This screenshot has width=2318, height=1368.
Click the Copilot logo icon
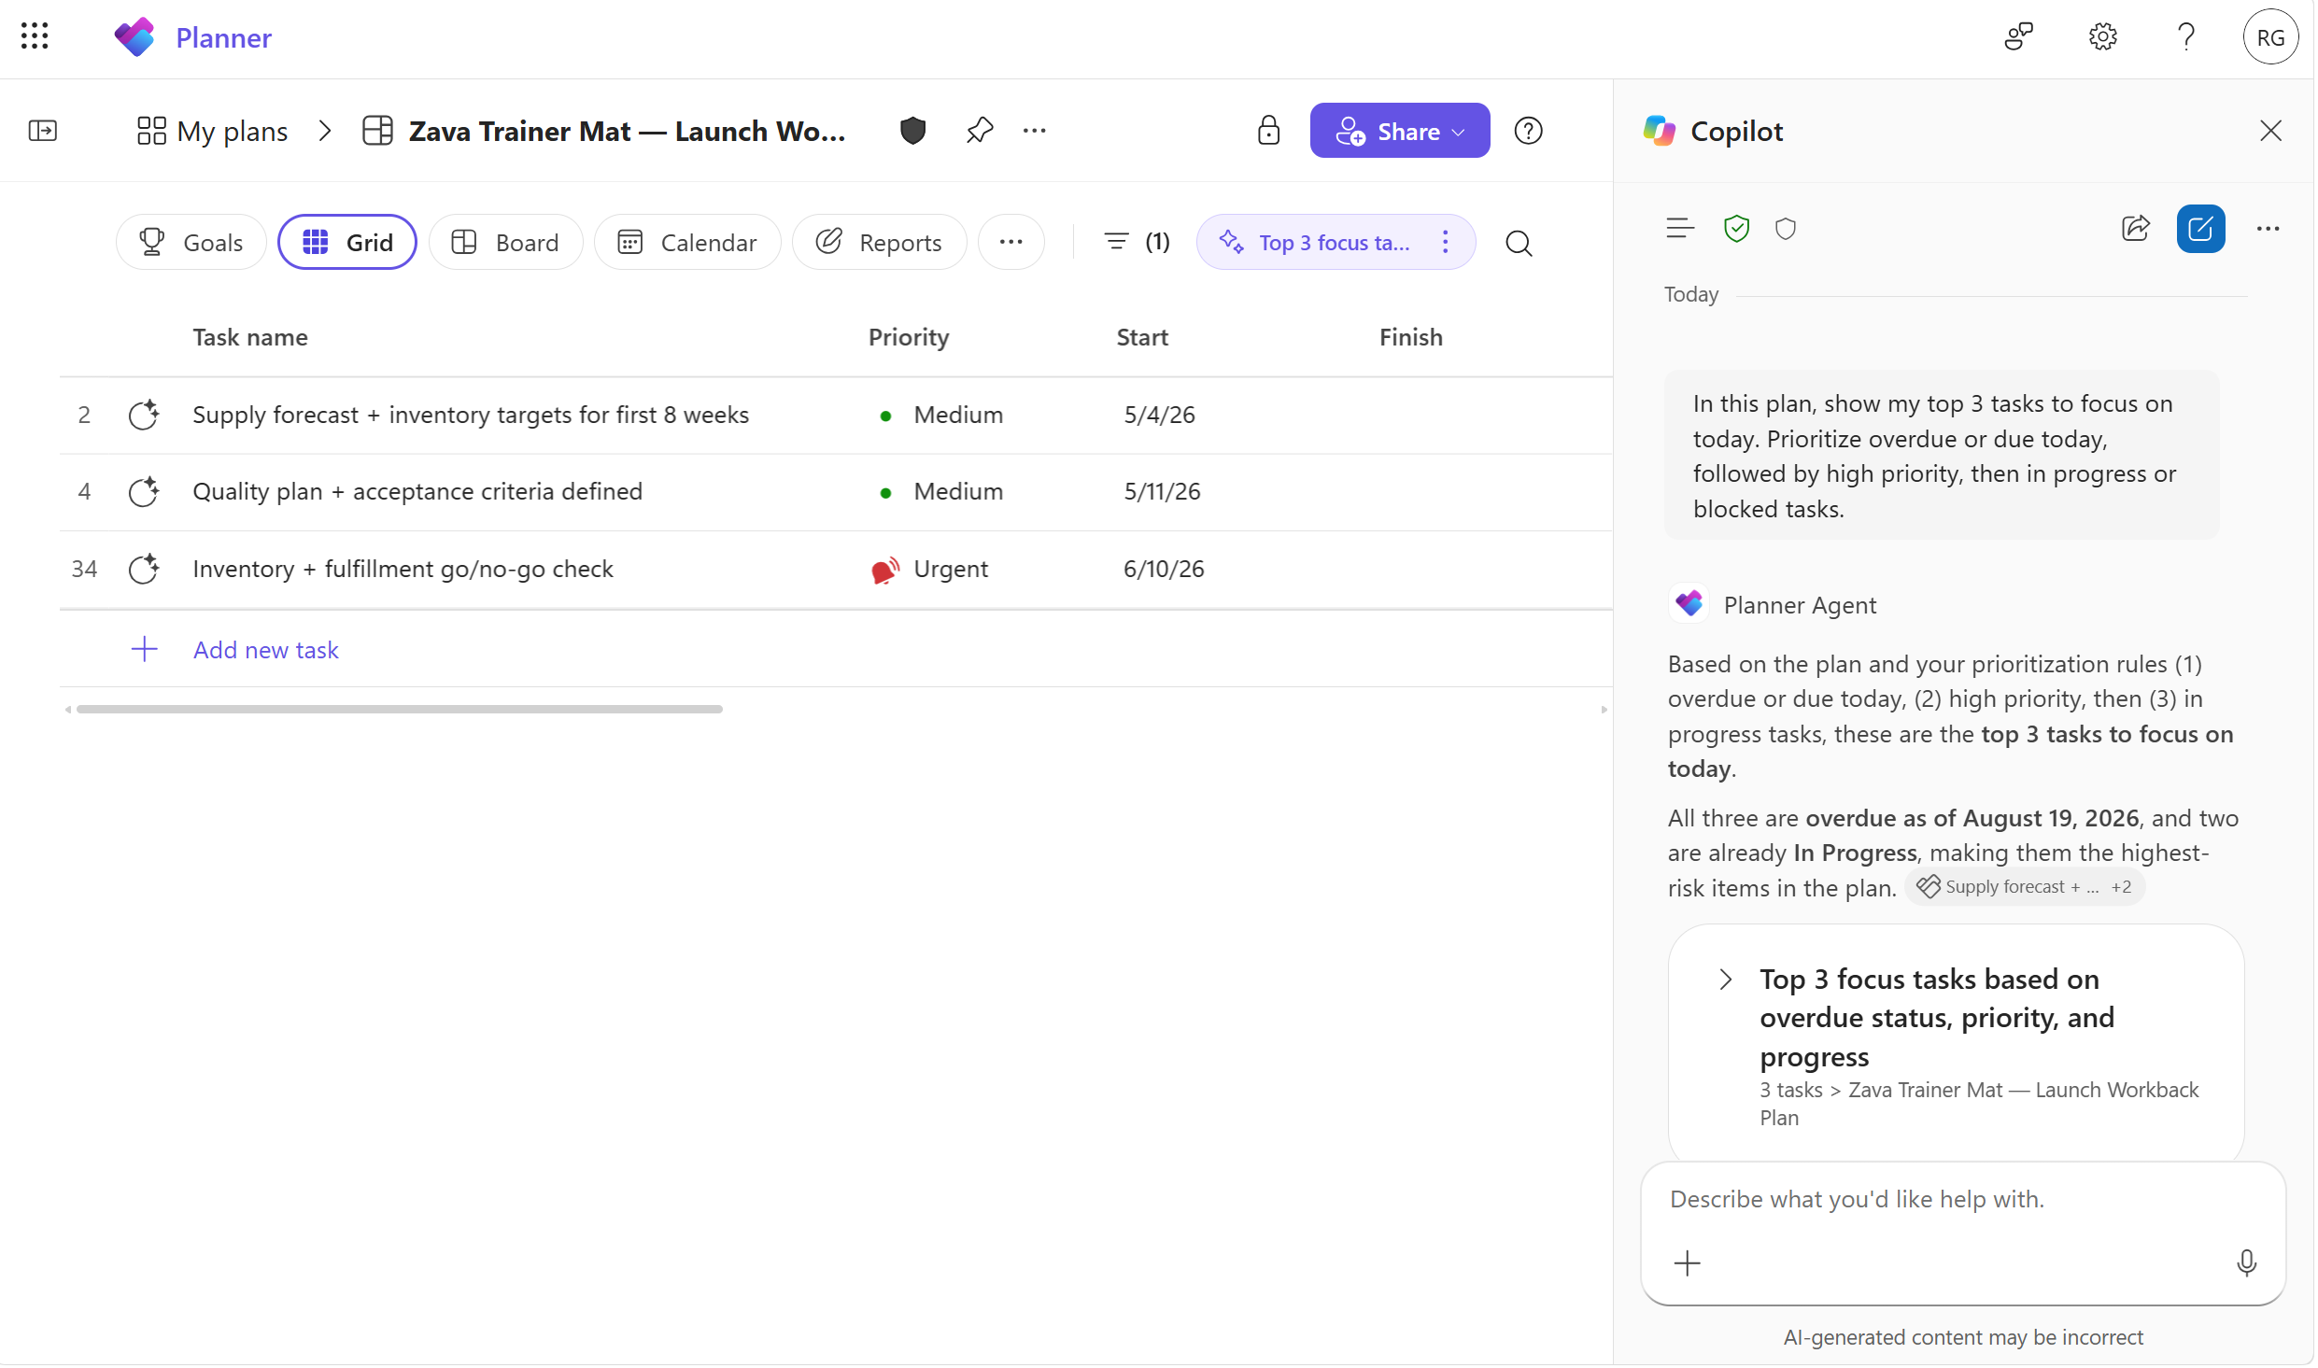(1660, 131)
